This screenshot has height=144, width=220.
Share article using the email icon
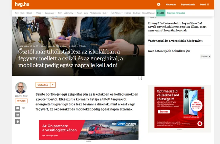coord(18,115)
